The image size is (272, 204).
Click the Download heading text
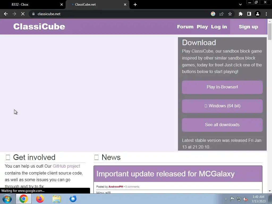199,42
